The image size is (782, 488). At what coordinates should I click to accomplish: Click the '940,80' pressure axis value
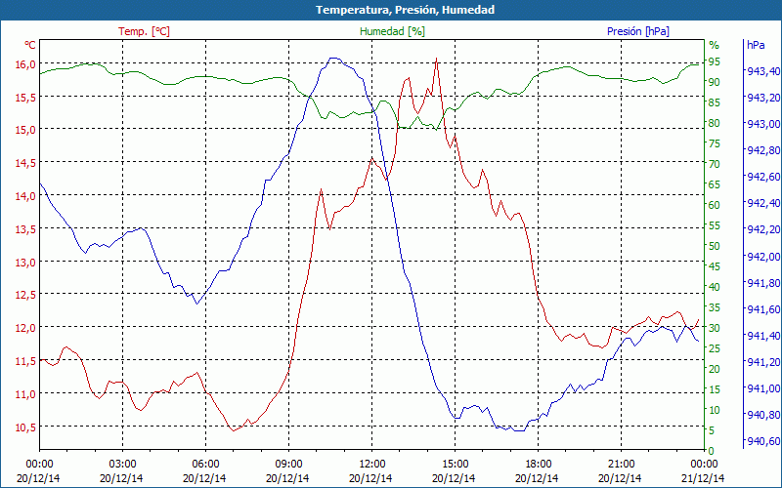pos(763,415)
